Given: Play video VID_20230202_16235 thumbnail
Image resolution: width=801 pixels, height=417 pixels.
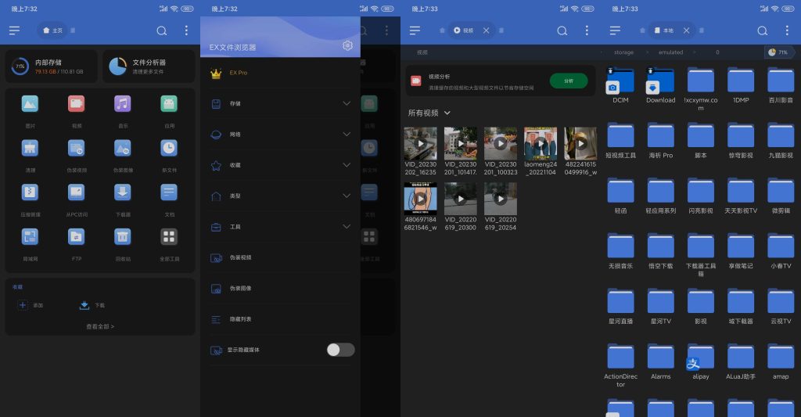Looking at the screenshot, I should (x=420, y=144).
